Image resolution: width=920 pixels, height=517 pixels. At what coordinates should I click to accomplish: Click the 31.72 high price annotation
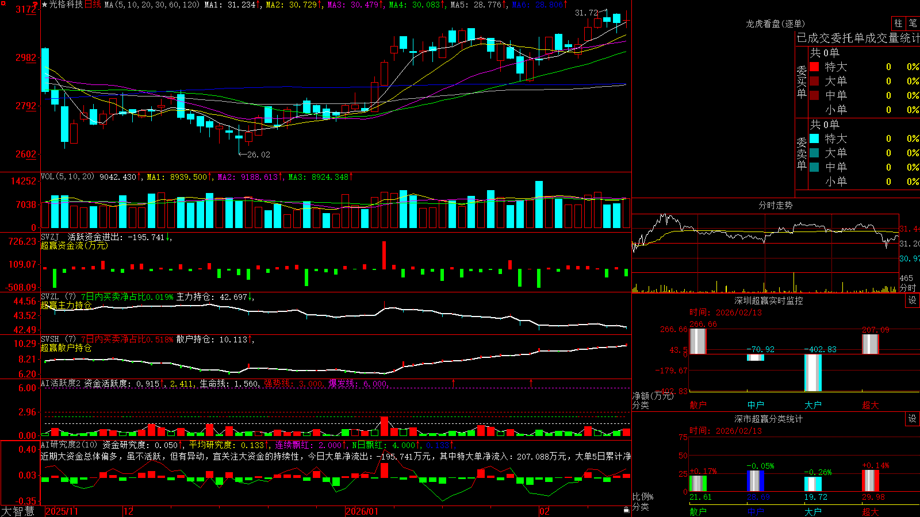tap(586, 13)
